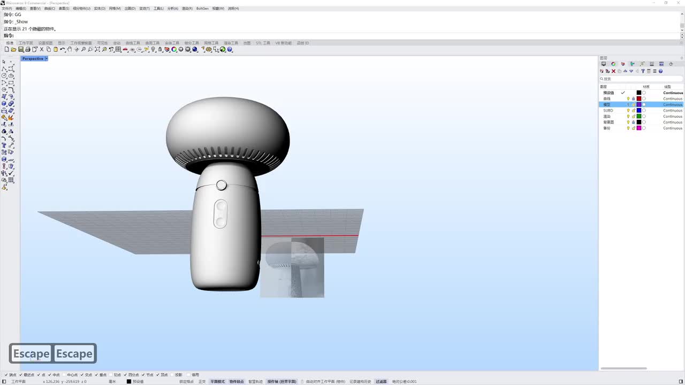Click the Zoom Extents icon
The image size is (685, 385).
[x=97, y=49]
